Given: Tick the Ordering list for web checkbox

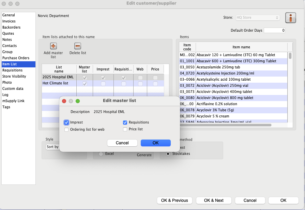Looking at the screenshot, I should [x=66, y=129].
